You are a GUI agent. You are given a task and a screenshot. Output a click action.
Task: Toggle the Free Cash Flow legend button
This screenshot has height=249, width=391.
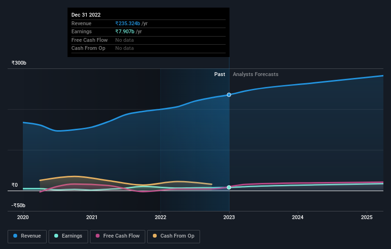point(118,236)
